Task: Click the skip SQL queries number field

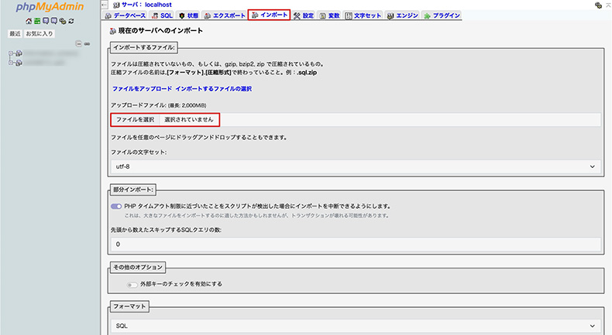Action: point(356,244)
